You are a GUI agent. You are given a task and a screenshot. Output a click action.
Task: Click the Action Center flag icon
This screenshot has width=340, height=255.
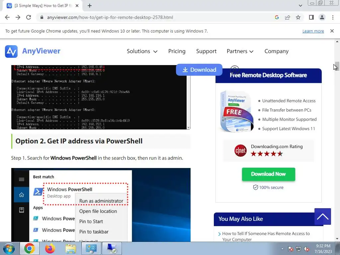click(x=290, y=249)
